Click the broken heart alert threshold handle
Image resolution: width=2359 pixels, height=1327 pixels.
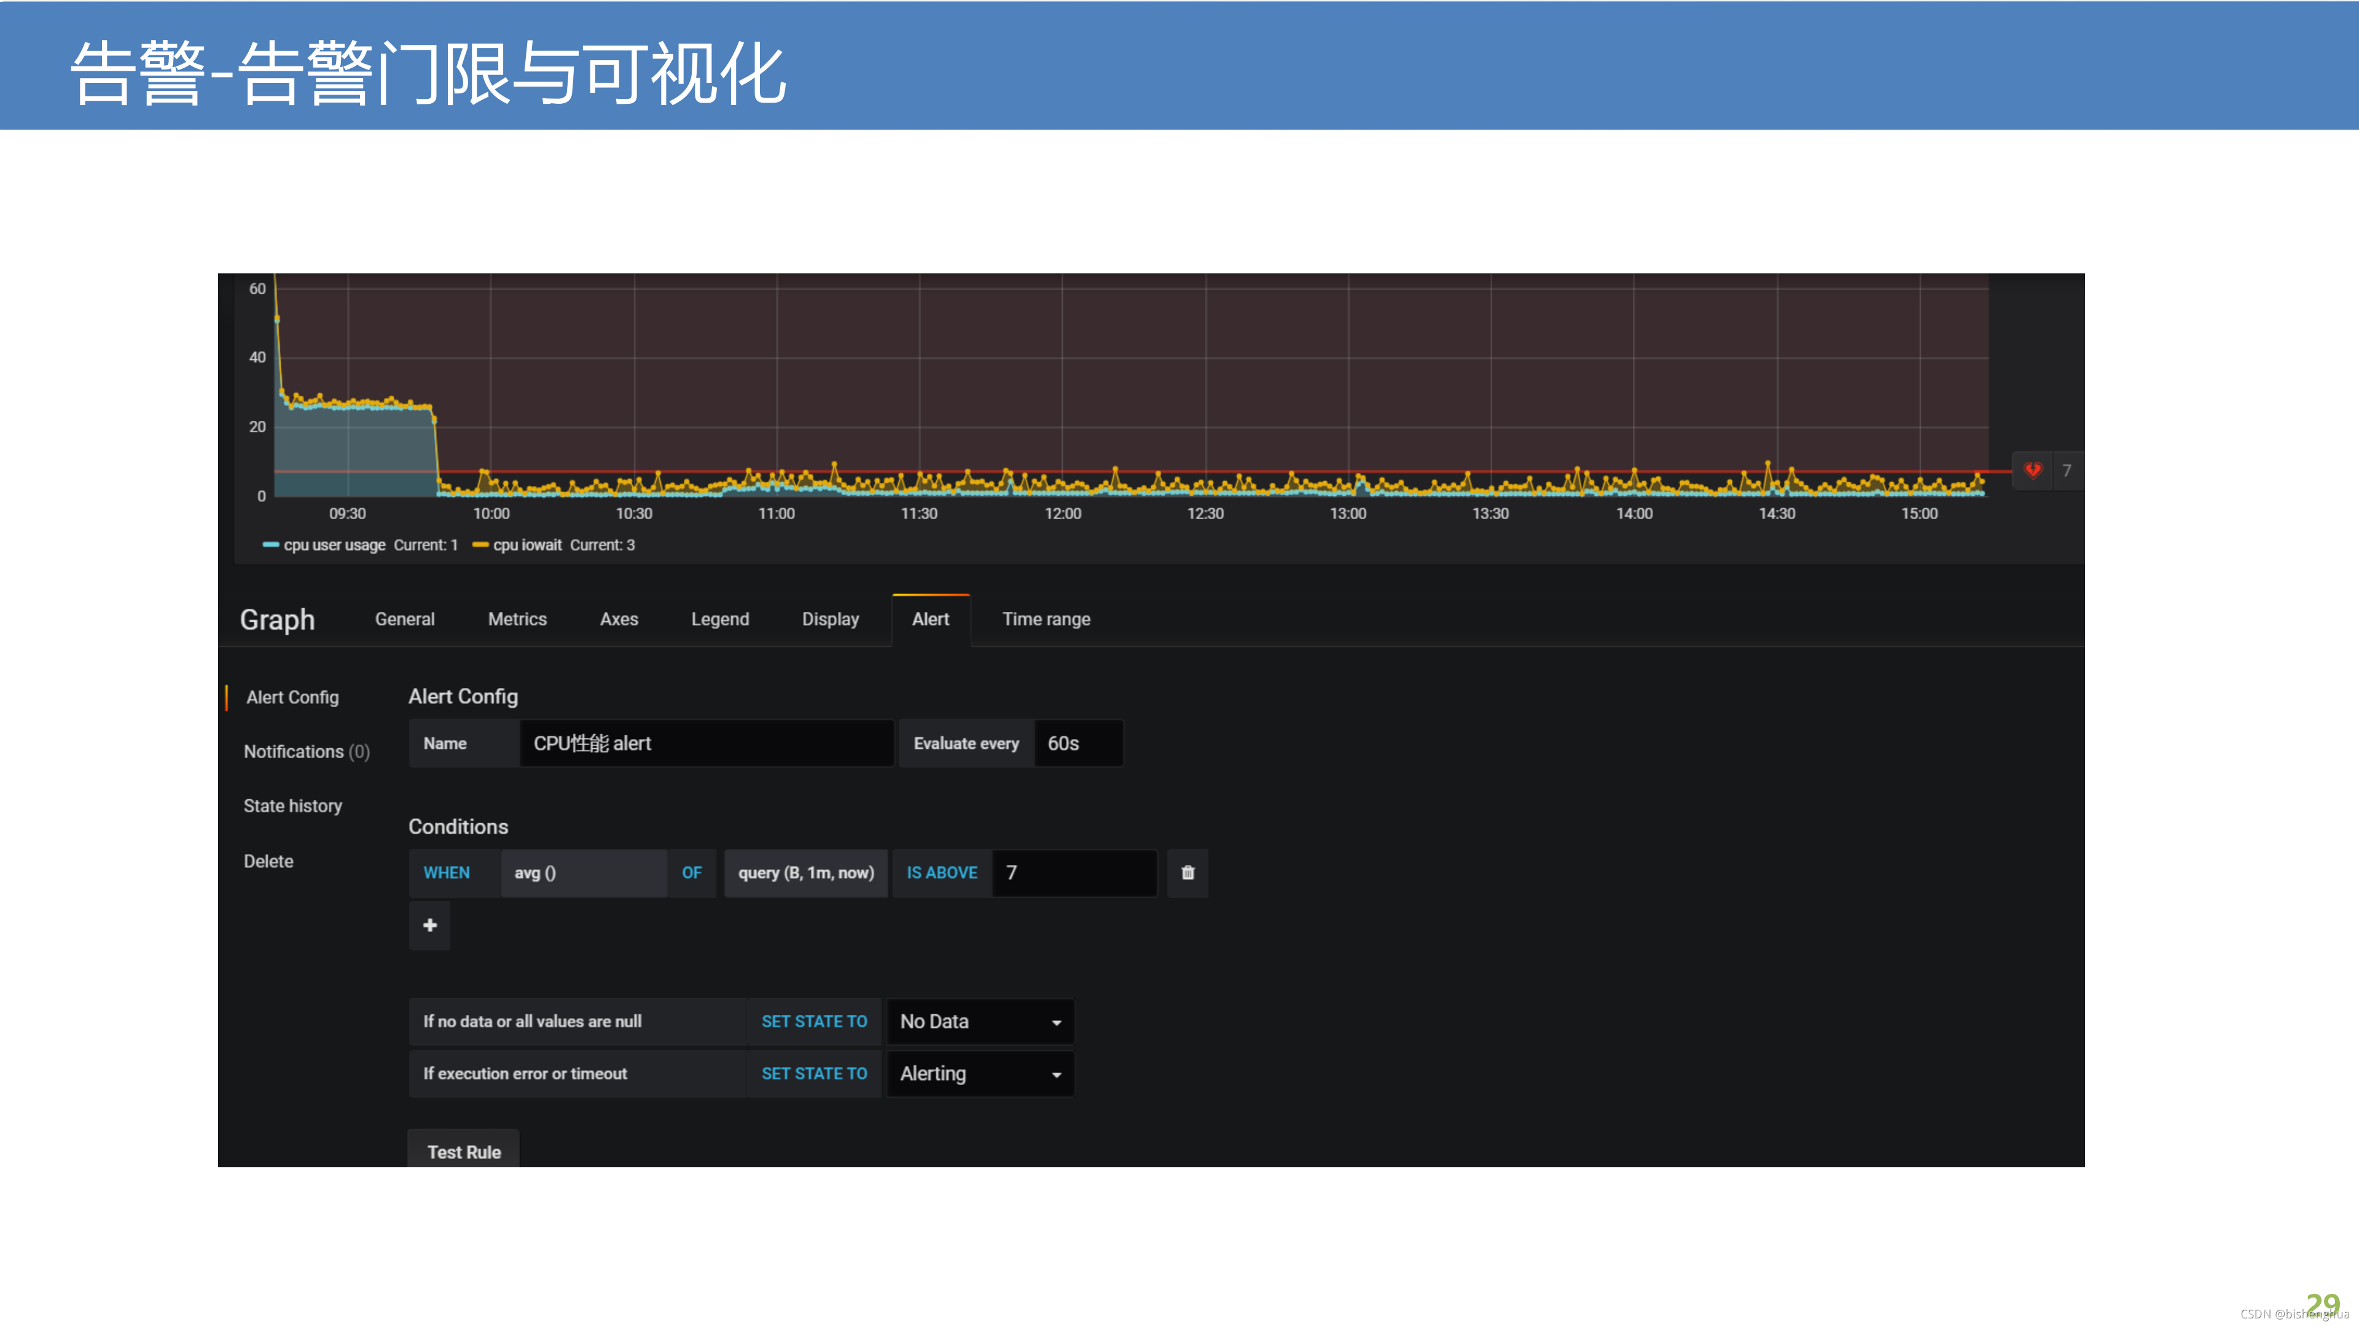[2032, 471]
